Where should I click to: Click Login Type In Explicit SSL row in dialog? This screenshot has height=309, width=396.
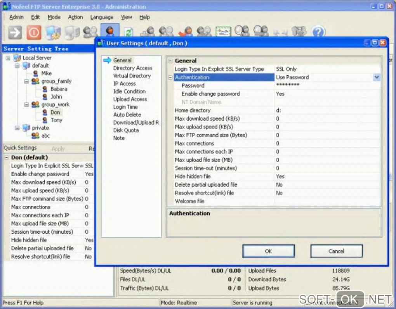tap(277, 69)
